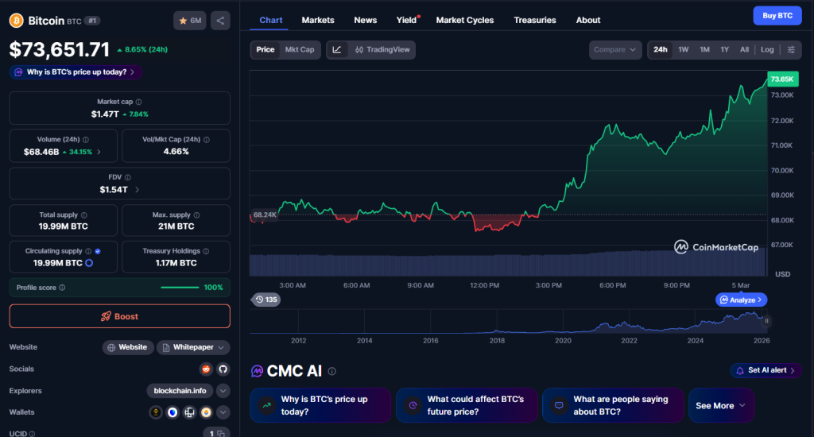
Task: Click the Buy BTC button
Action: click(x=777, y=16)
